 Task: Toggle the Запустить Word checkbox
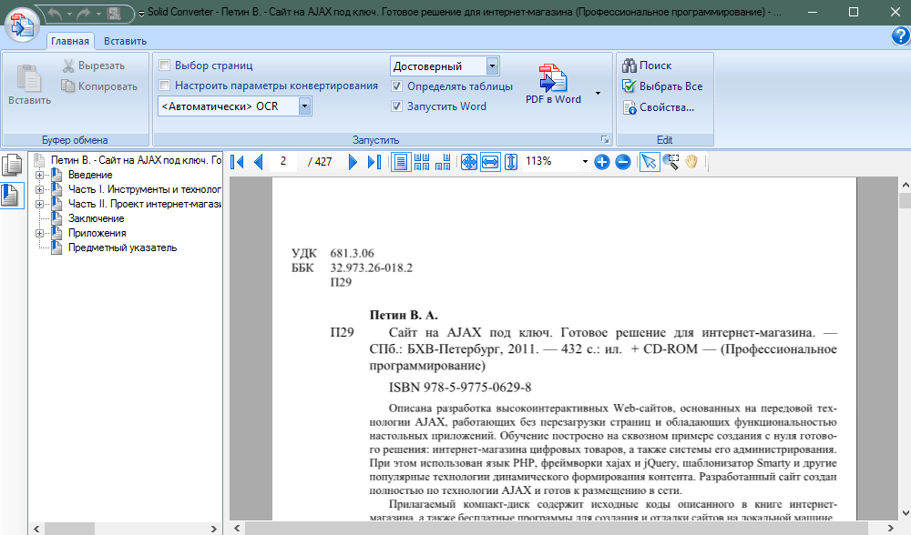(397, 106)
